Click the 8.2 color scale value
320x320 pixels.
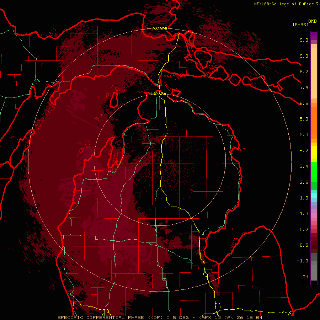pyautogui.click(x=304, y=71)
